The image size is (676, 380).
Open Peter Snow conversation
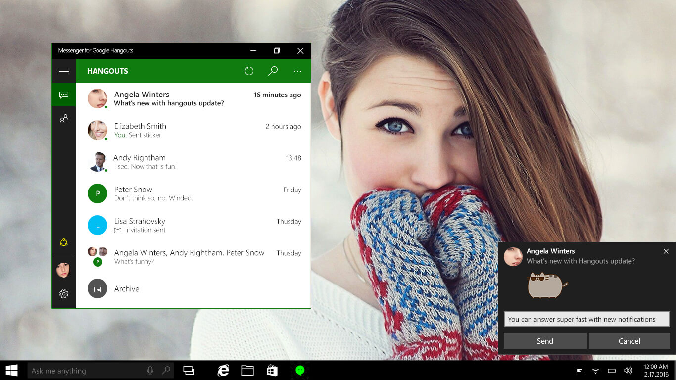(x=193, y=193)
